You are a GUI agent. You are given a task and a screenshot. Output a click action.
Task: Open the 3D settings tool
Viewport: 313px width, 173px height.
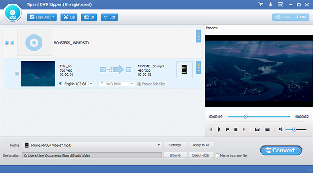[89, 17]
